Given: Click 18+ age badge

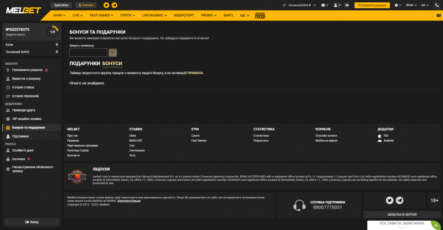Looking at the screenshot, I should pos(434,200).
